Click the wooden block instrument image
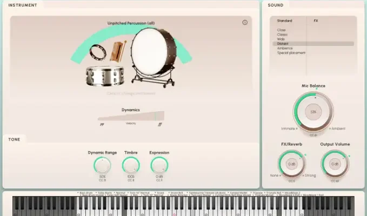 116,52
